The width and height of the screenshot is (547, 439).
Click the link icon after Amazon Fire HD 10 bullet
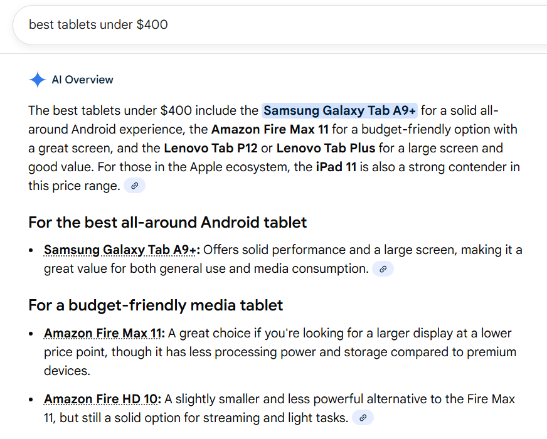click(x=363, y=417)
